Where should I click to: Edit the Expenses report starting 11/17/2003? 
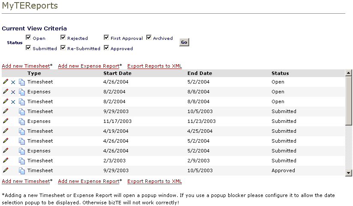pyautogui.click(x=6, y=121)
